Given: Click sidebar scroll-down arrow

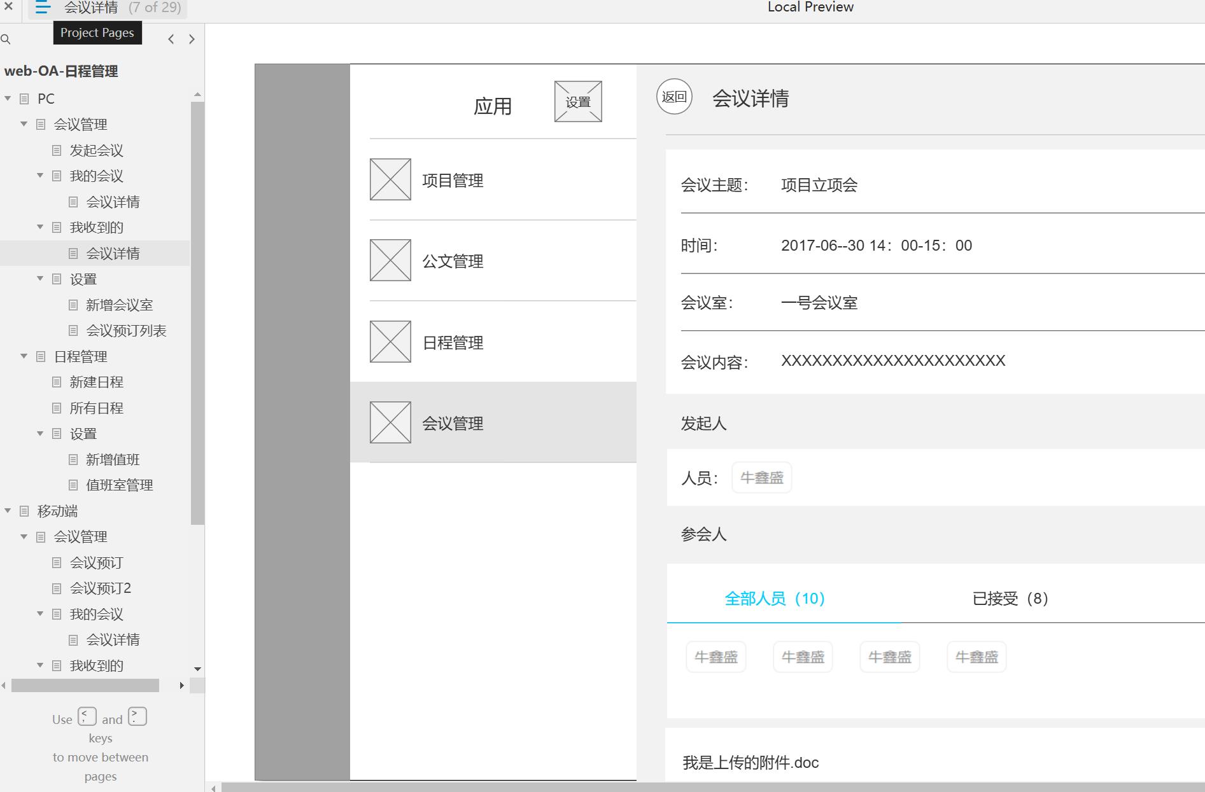Looking at the screenshot, I should (197, 669).
